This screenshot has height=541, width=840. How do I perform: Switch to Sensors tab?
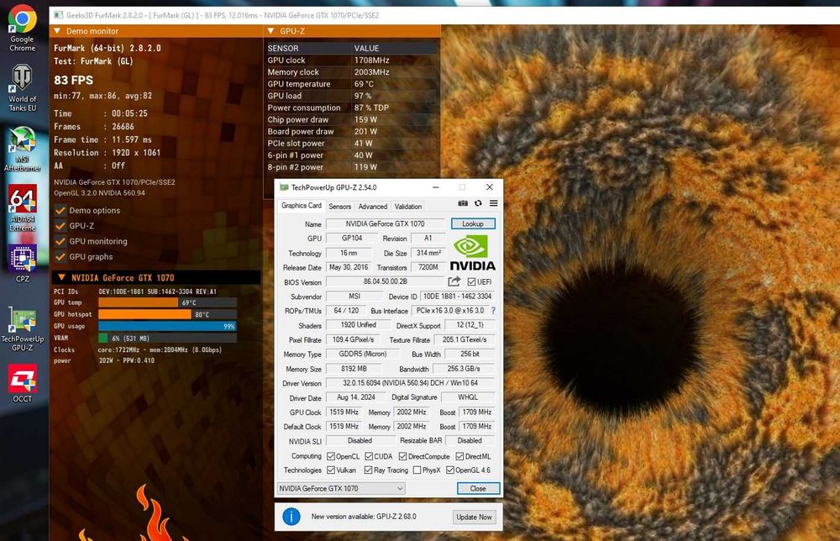tap(340, 206)
